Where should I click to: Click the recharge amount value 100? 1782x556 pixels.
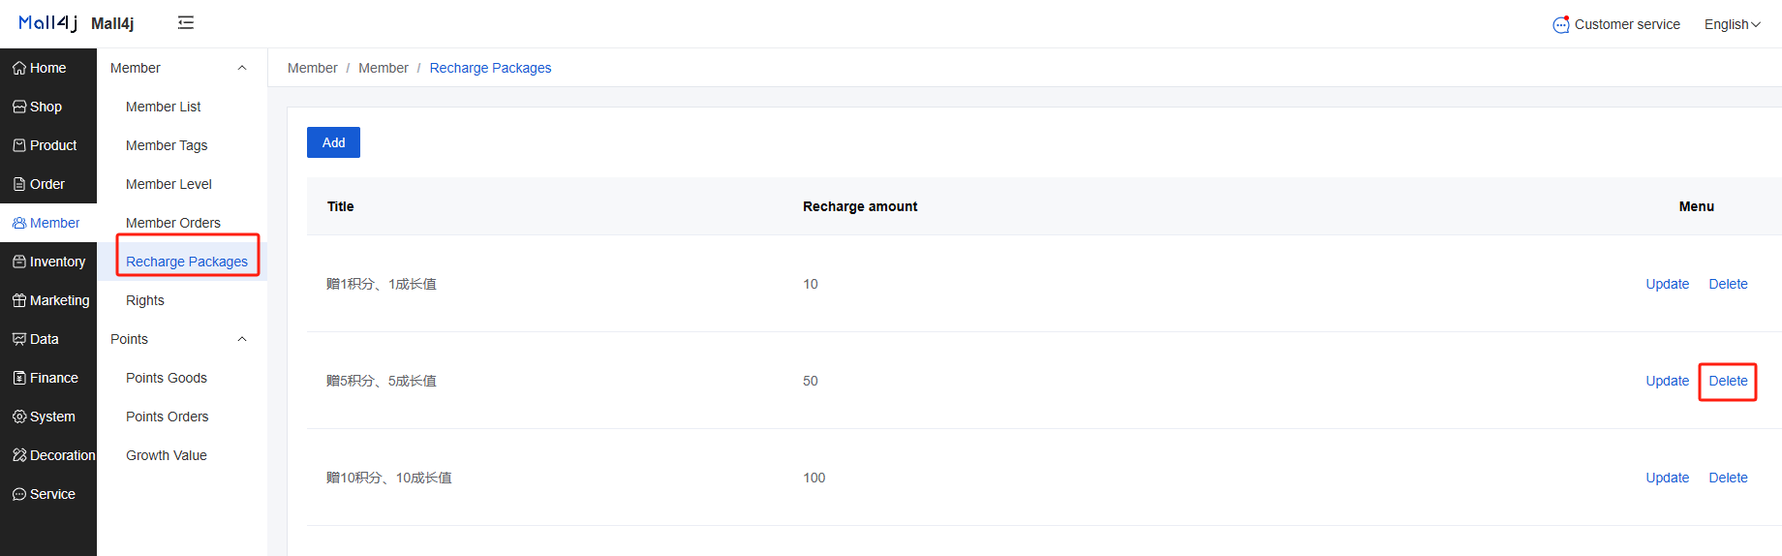pos(814,478)
